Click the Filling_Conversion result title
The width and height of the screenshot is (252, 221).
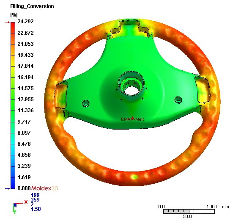[x=32, y=6]
